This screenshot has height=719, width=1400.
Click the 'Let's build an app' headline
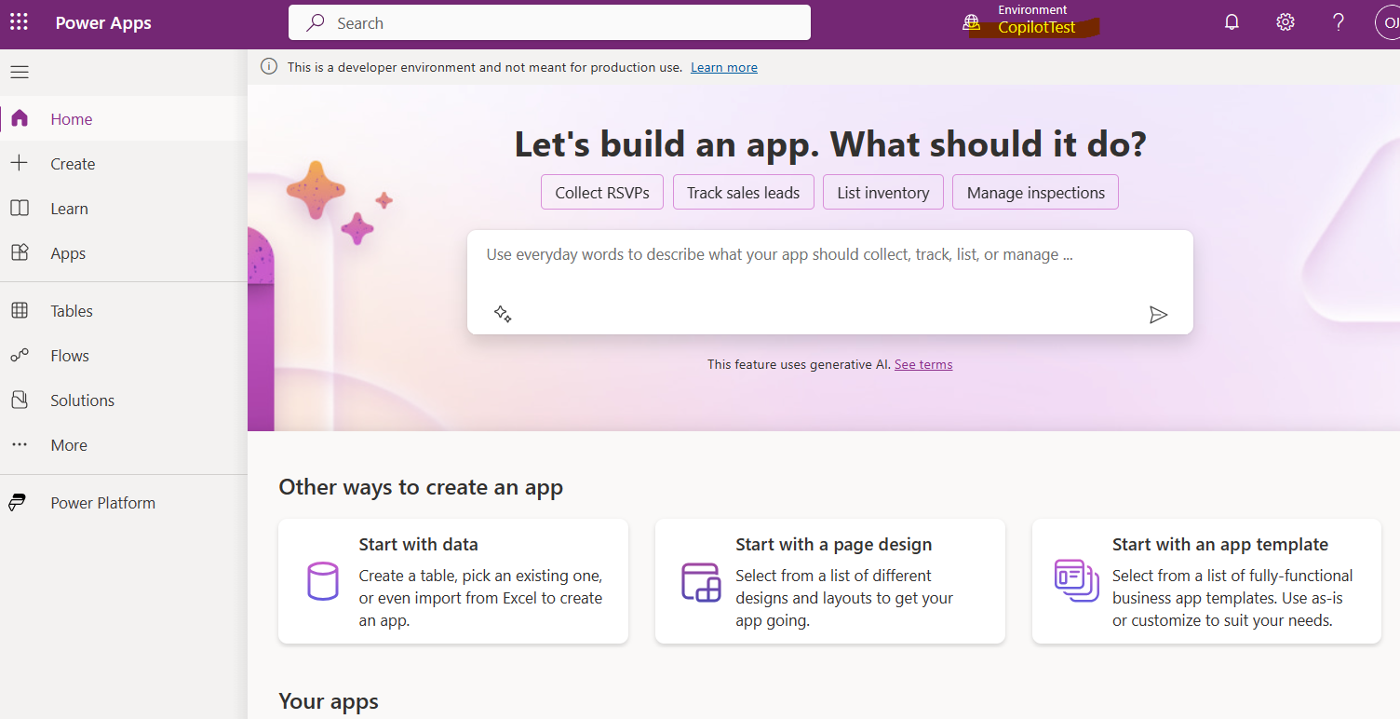click(829, 143)
